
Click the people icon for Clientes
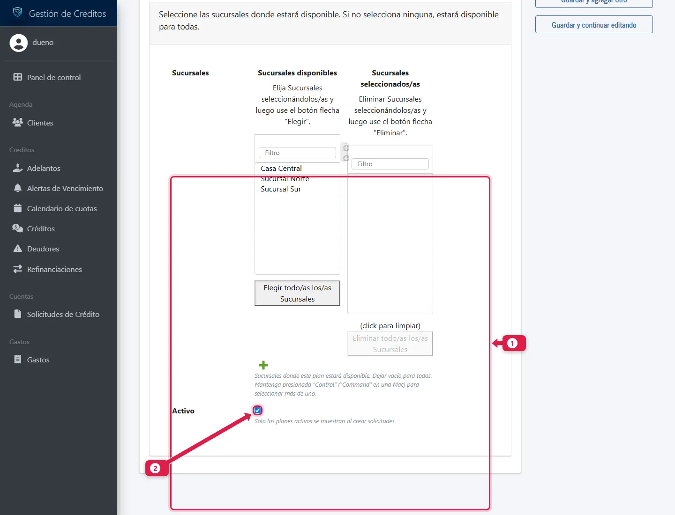18,122
